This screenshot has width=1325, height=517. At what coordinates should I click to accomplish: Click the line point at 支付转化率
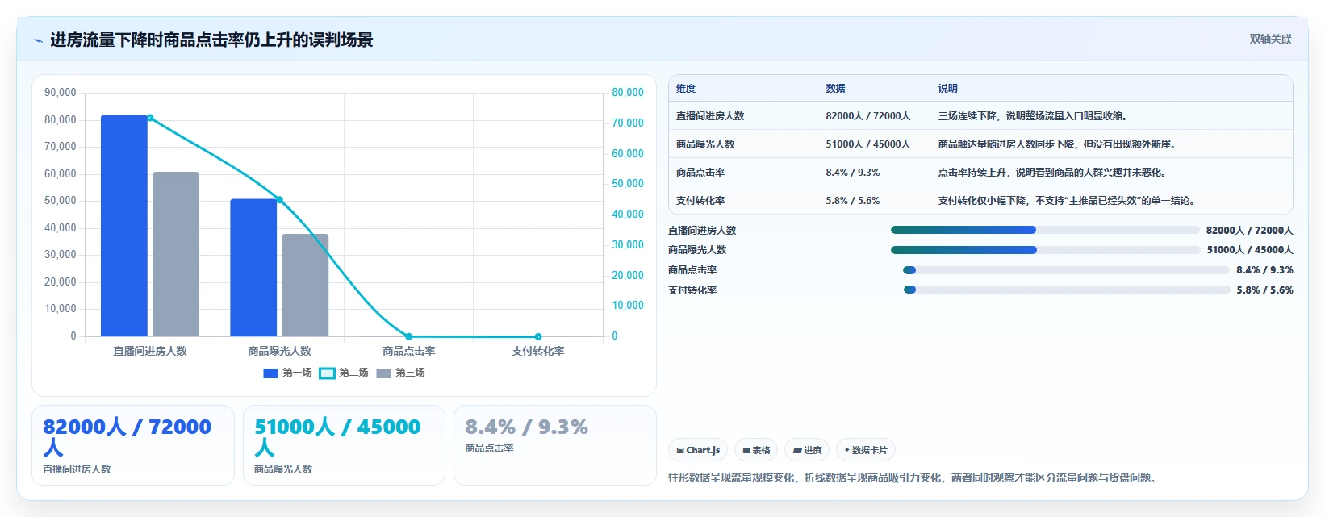click(x=538, y=336)
